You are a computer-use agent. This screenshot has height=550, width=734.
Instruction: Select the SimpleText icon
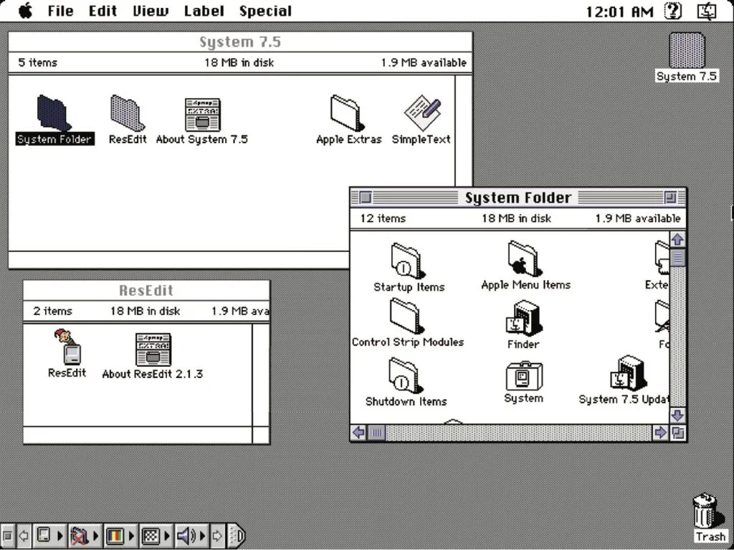click(x=423, y=113)
